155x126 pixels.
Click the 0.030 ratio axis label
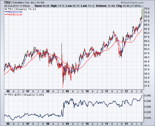pos(147,118)
